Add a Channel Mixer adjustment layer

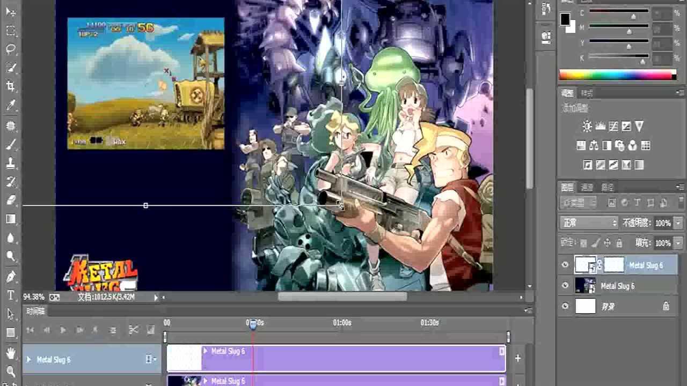click(x=633, y=145)
